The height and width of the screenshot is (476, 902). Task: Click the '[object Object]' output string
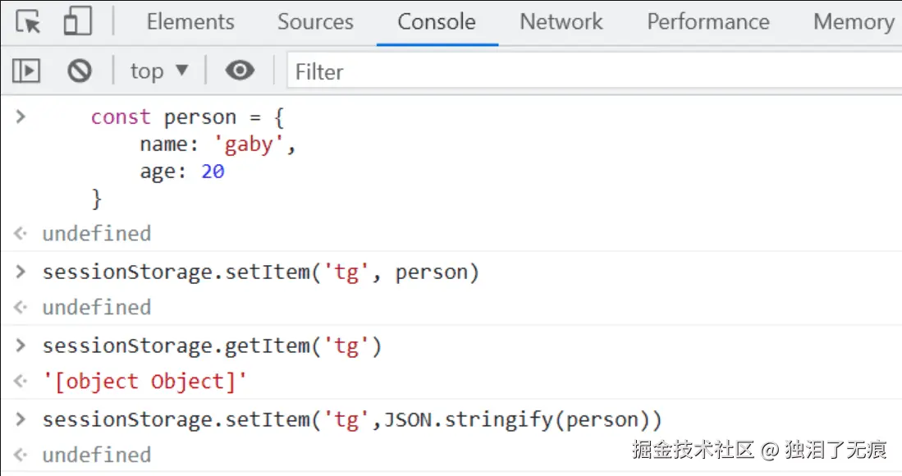145,382
